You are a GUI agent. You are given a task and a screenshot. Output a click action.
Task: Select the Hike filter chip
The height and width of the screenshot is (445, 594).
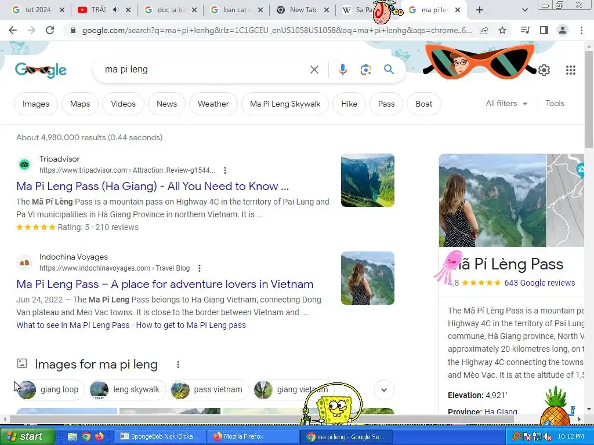click(x=349, y=104)
